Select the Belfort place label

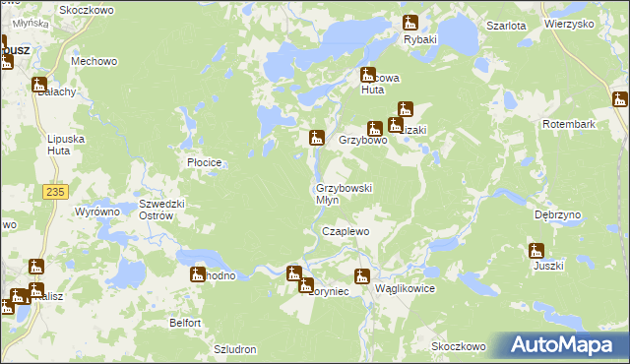(185, 323)
